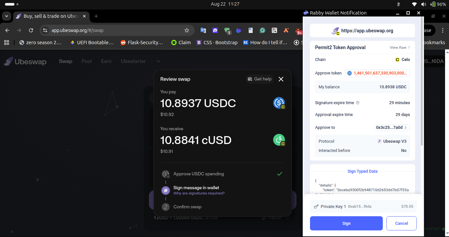Open the Ubestarter nav item
Viewport: 449px width, 237px height.
coord(133,61)
